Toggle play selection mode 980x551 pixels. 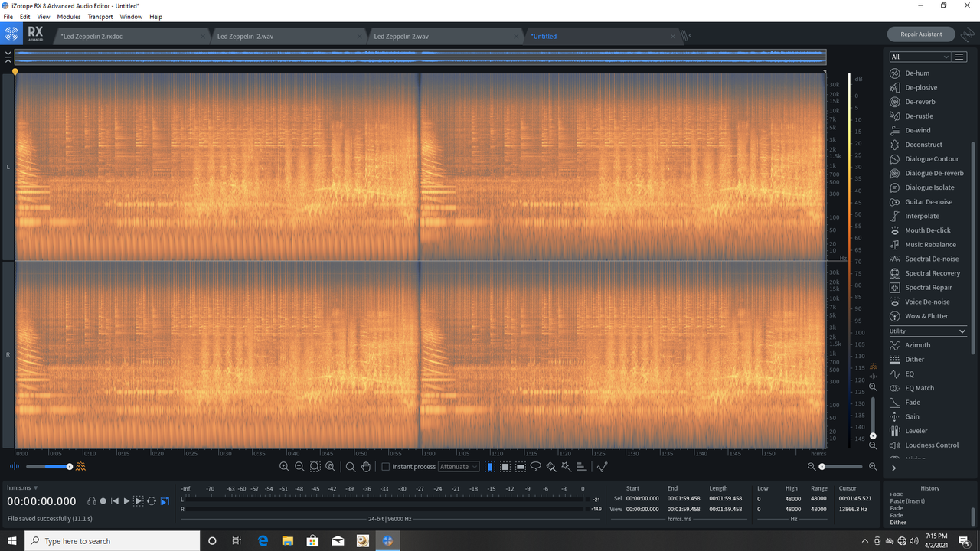pyautogui.click(x=139, y=501)
